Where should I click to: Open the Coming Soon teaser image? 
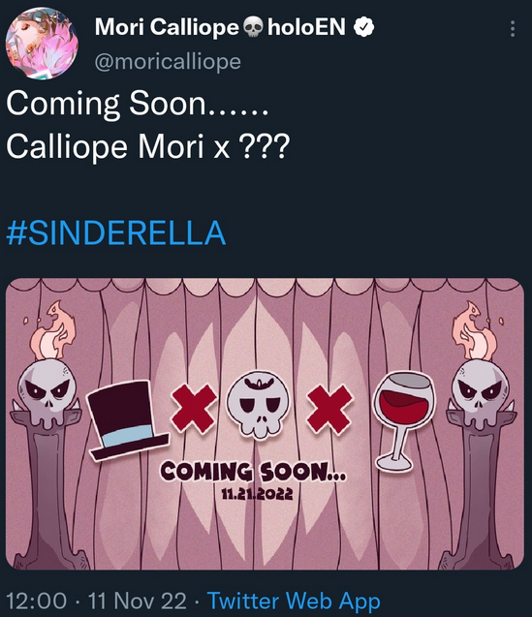click(x=265, y=424)
